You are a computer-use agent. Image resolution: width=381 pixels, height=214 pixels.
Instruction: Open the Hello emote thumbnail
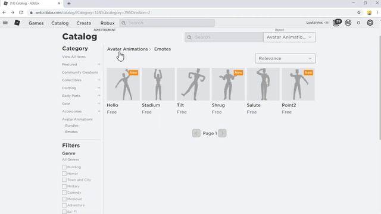tap(123, 84)
